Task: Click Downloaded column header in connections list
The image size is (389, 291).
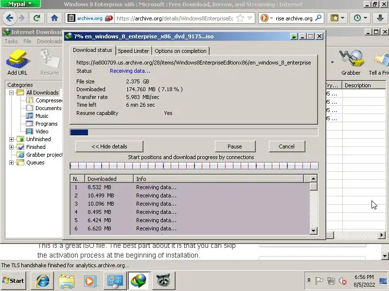Action: pyautogui.click(x=109, y=178)
